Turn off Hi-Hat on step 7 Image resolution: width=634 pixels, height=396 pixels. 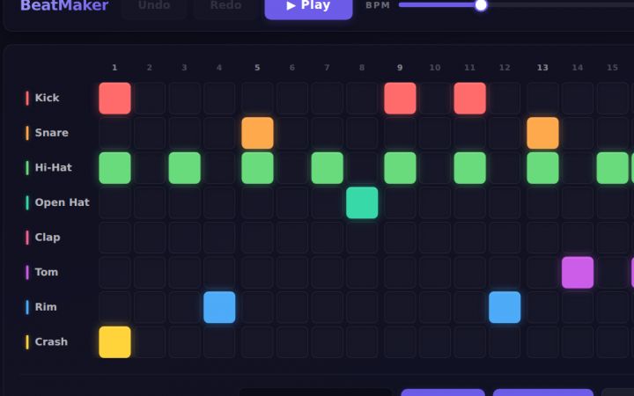pos(327,168)
